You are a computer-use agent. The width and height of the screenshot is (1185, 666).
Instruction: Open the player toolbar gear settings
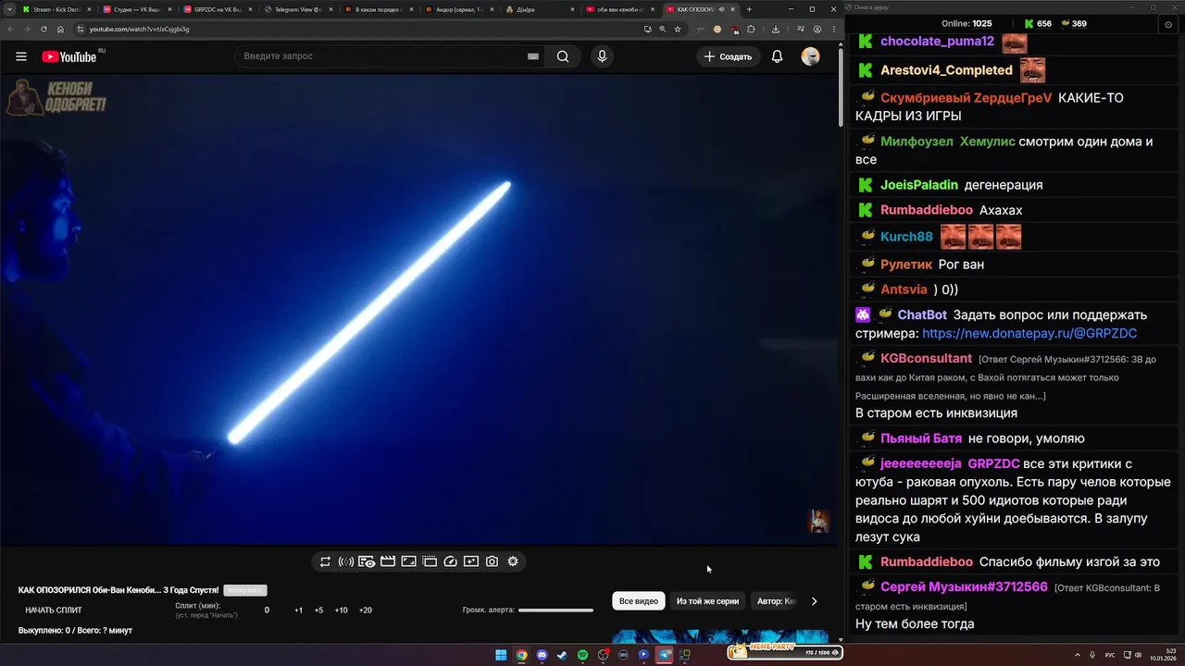pos(513,561)
